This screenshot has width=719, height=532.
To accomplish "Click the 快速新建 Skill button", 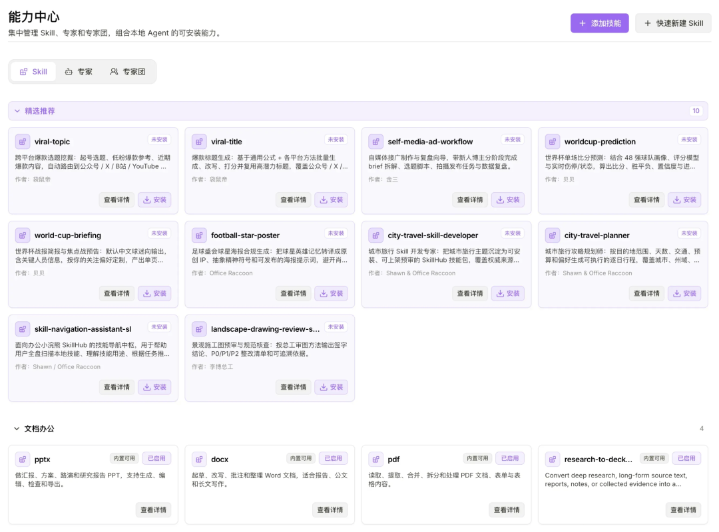I will (x=673, y=23).
